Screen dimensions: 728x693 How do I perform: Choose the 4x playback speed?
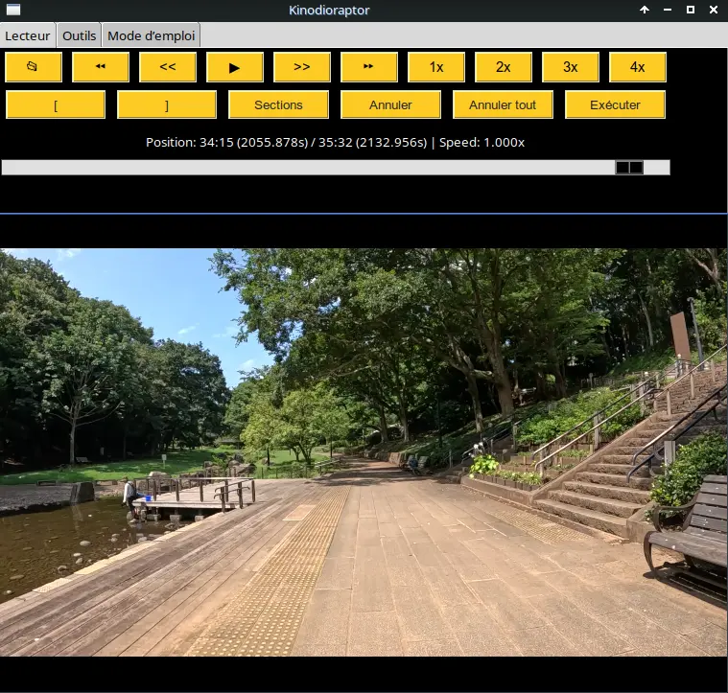[x=638, y=67]
